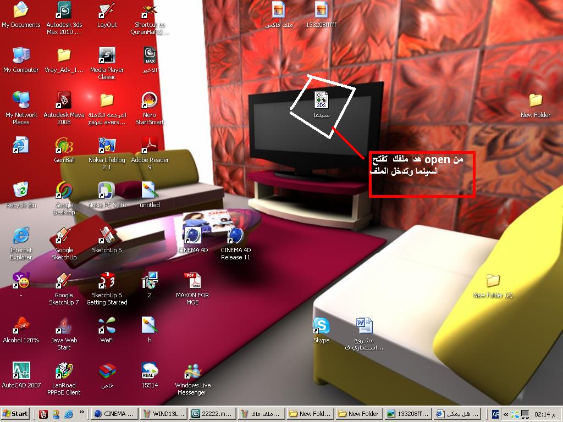Image resolution: width=563 pixels, height=422 pixels.
Task: Open My Computer on the desktop
Action: click(21, 60)
